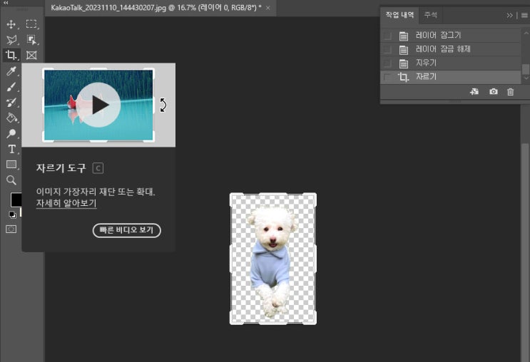Viewport: 530px width, 362px height.
Task: Select the Dodge tool
Action: 11,133
